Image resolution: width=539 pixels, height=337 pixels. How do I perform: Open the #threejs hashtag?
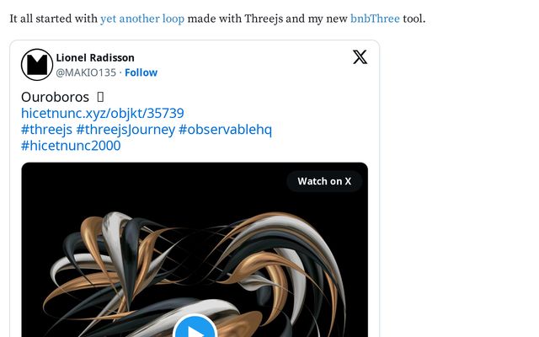(x=47, y=130)
